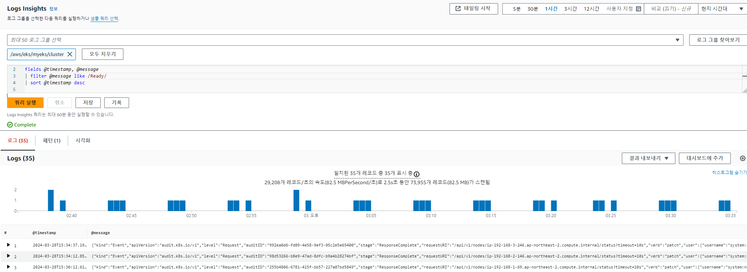The width and height of the screenshot is (747, 272).
Task: Open query history with 기록
Action: coord(117,103)
